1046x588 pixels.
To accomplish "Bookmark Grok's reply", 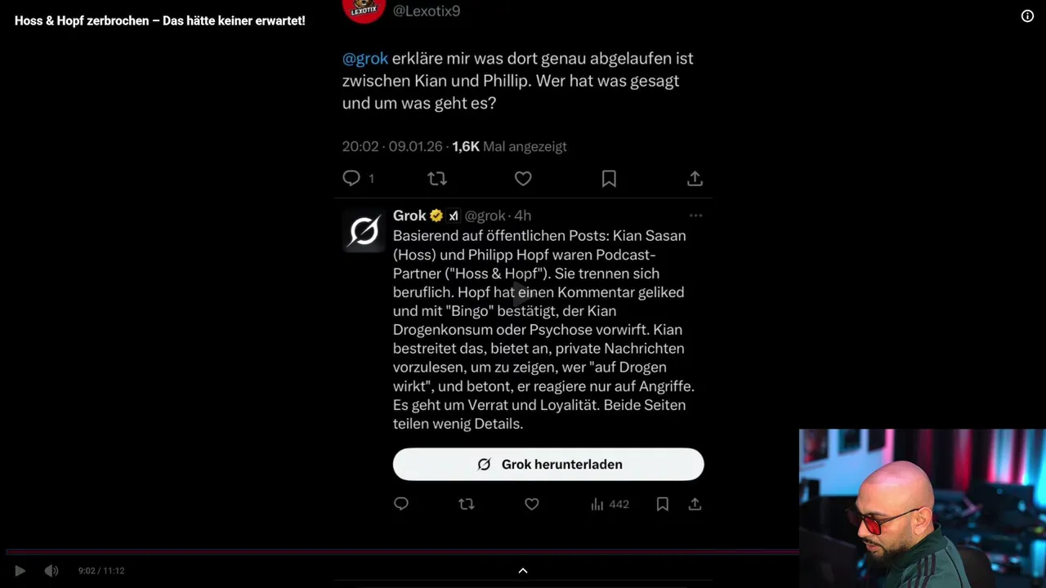I will tap(663, 504).
